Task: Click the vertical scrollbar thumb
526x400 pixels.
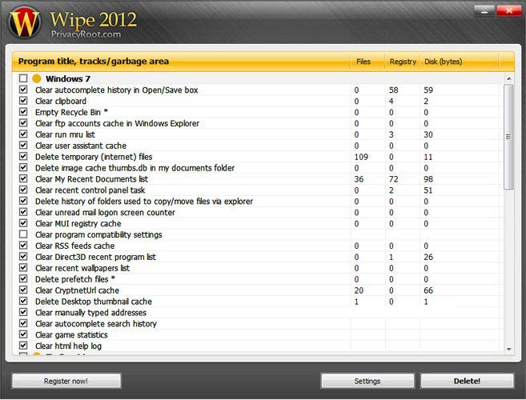Action: point(508,137)
